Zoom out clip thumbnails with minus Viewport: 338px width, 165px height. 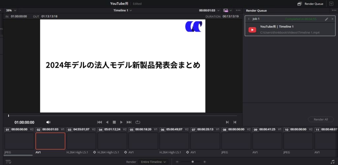coord(177,162)
